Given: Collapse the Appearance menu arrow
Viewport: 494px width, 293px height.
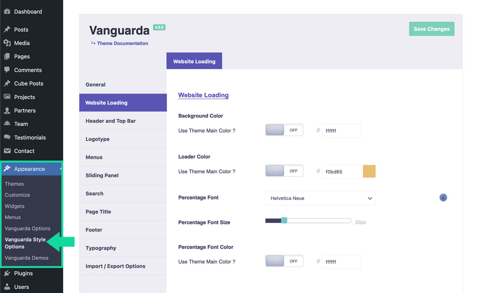Looking at the screenshot, I should click(x=60, y=169).
